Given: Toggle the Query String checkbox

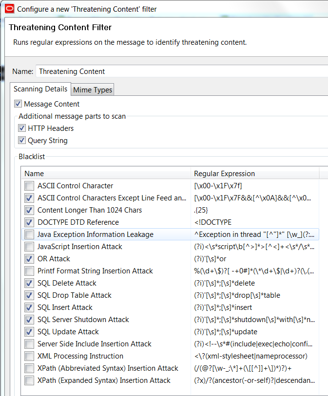Looking at the screenshot, I should 22,141.
